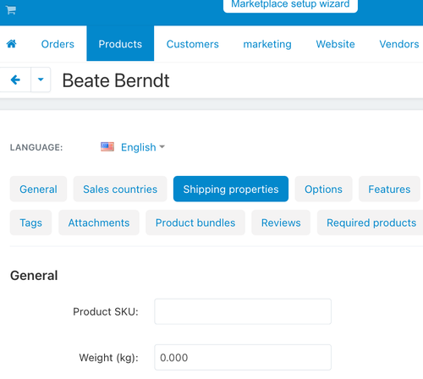Open the Product bundles tab

coord(195,222)
